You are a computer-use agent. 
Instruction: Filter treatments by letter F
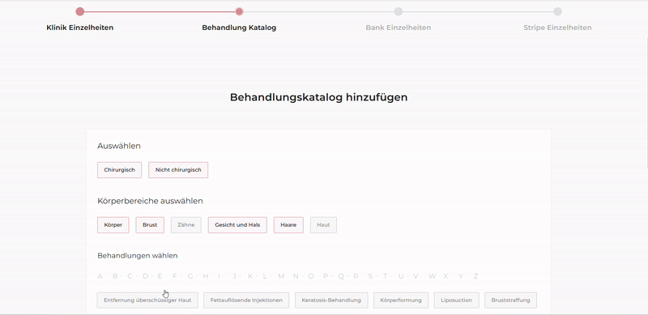pos(175,276)
